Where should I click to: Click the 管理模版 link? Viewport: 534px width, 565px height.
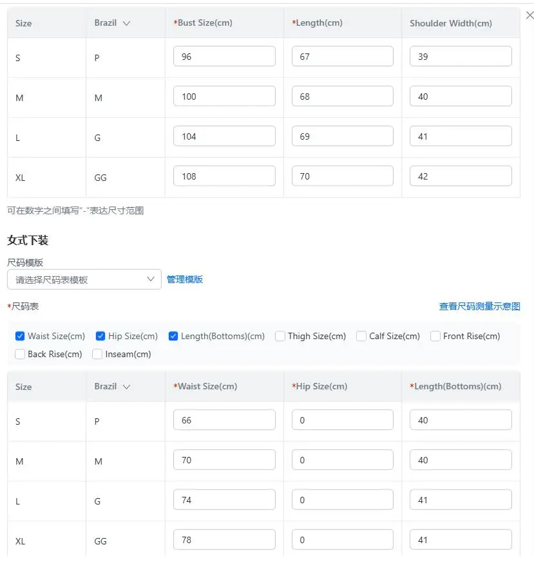point(185,279)
